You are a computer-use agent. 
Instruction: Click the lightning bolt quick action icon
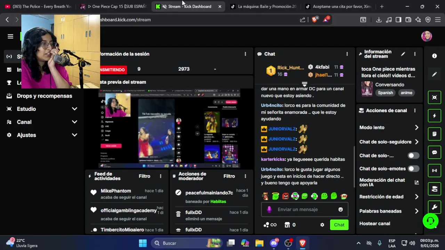pyautogui.click(x=434, y=116)
